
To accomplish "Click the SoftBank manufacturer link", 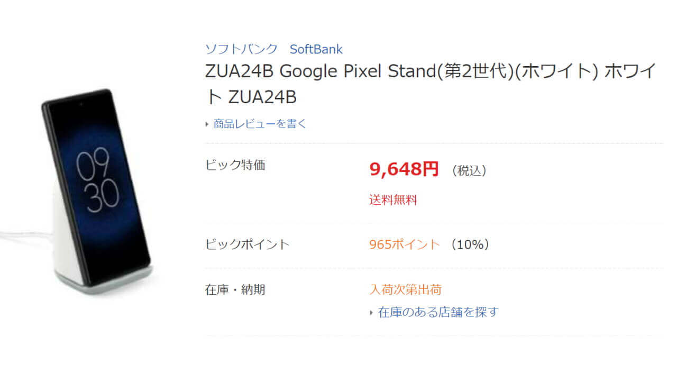I will [316, 49].
